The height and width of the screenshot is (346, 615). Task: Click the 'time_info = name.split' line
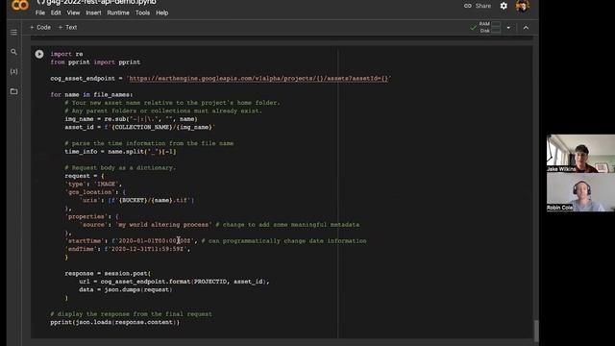pyautogui.click(x=120, y=152)
